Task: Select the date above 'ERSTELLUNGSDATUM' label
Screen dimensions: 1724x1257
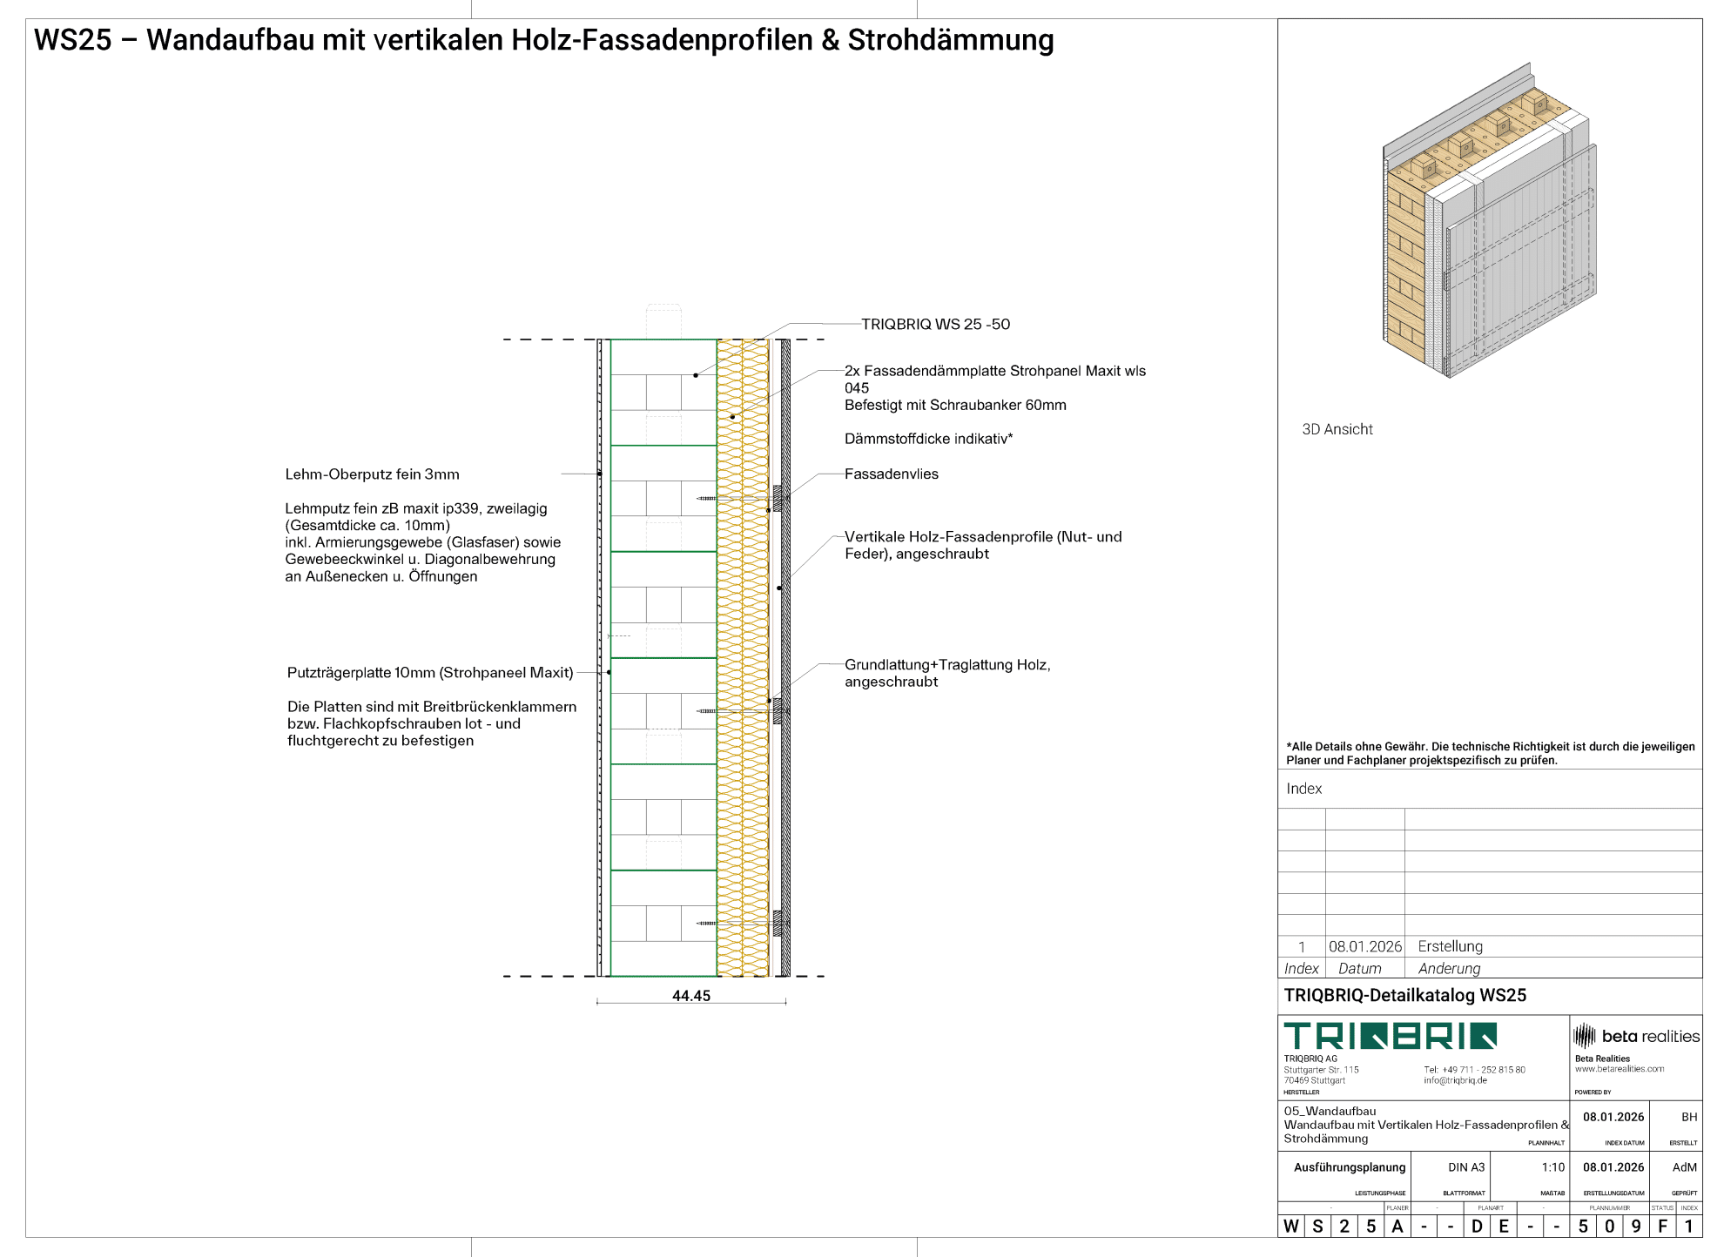Action: [x=1613, y=1167]
